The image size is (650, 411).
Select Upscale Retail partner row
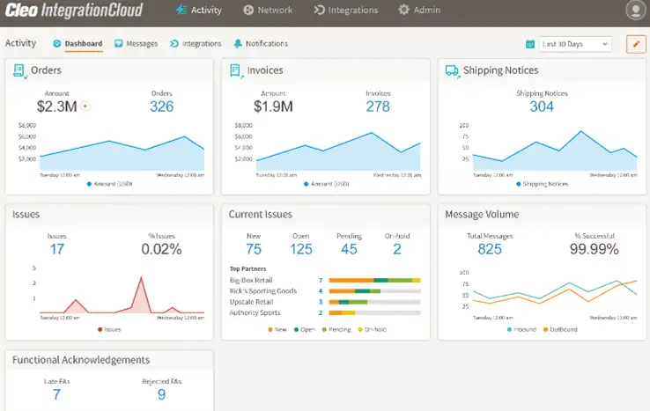pos(325,302)
